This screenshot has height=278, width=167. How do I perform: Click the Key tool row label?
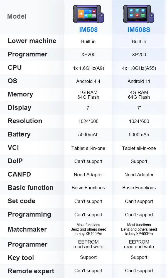21,258
